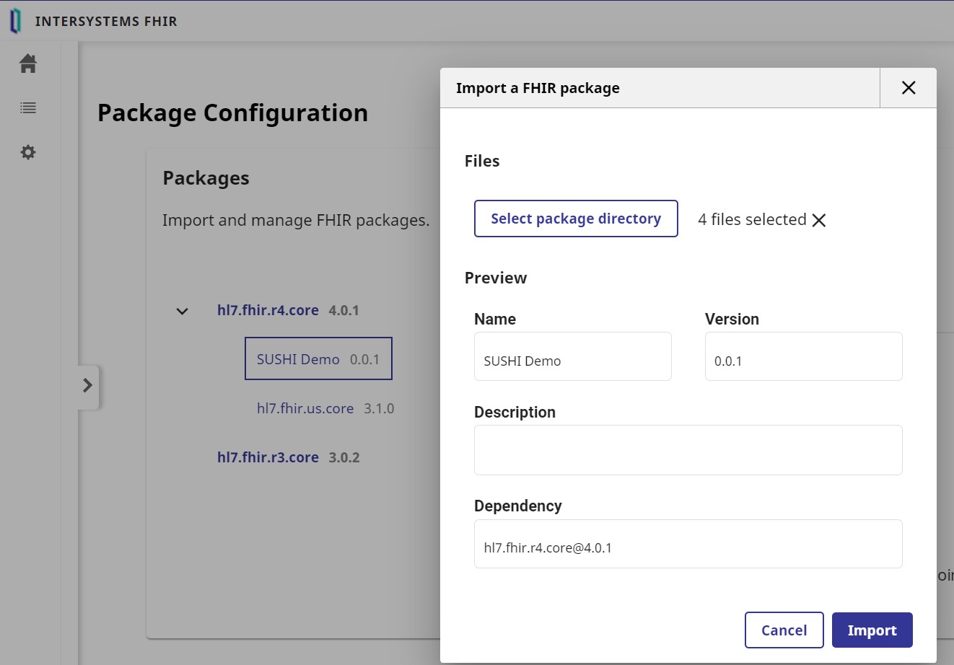Open the list view sidebar icon
The image size is (954, 665).
(28, 108)
